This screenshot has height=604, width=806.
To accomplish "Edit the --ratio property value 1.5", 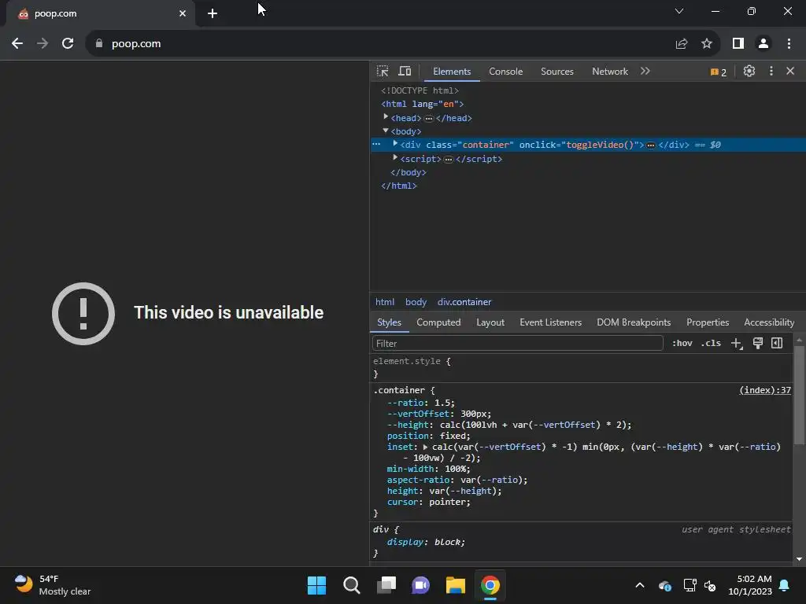I will pyautogui.click(x=442, y=403).
